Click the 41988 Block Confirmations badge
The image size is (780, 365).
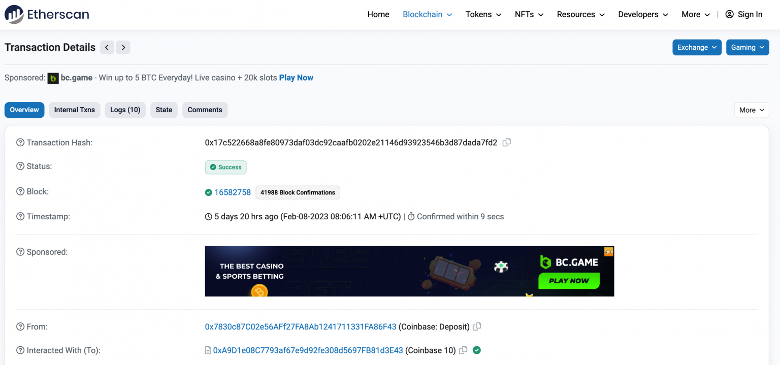(x=298, y=192)
